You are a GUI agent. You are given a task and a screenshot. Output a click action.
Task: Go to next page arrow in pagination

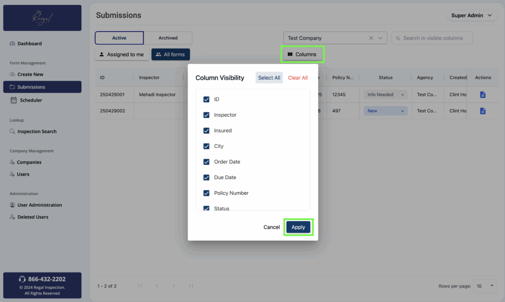pyautogui.click(x=174, y=286)
